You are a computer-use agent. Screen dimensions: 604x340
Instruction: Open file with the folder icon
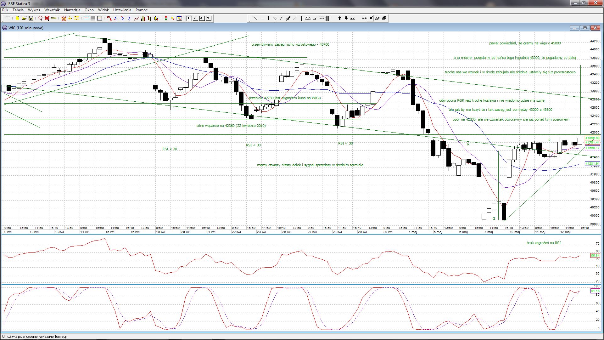(24, 18)
